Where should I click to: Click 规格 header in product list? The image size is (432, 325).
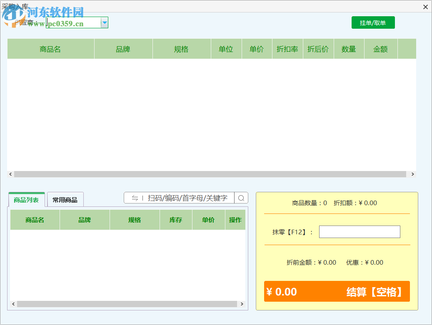point(135,220)
